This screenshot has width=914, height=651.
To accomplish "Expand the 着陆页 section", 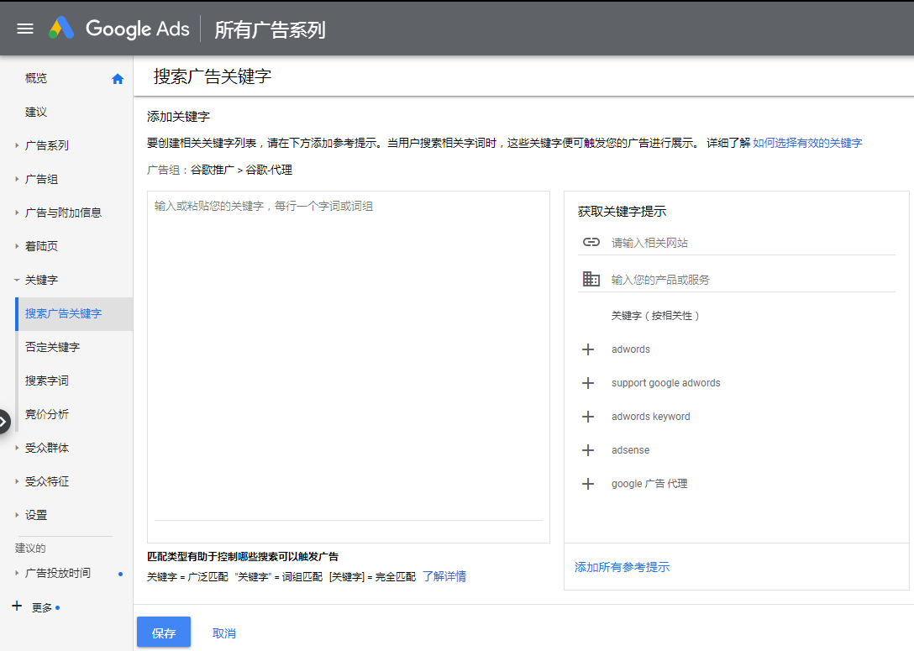I will 17,246.
